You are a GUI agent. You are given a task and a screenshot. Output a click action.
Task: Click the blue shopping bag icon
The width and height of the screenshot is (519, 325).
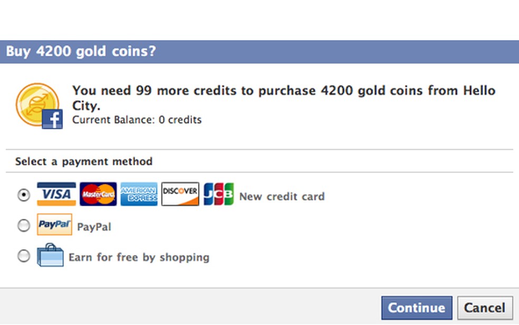(x=50, y=255)
